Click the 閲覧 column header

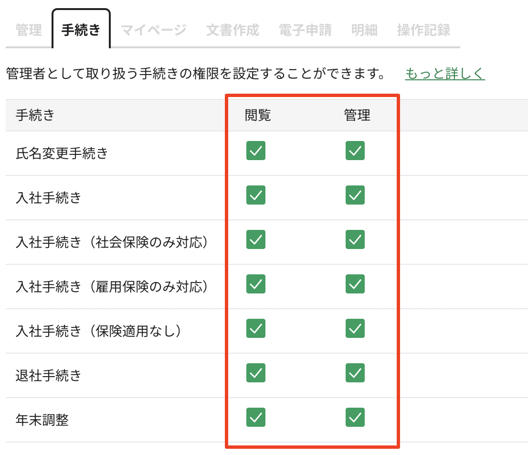coord(258,115)
